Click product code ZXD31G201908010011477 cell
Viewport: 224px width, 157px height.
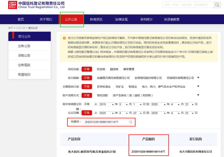coord(148,152)
